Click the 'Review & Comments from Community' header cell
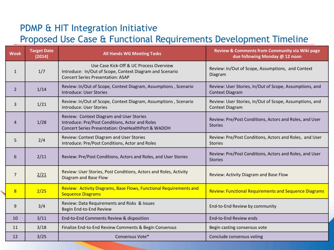The width and height of the screenshot is (334, 250). (x=267, y=54)
